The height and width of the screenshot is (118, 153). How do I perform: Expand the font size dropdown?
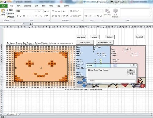[x=43, y=11]
